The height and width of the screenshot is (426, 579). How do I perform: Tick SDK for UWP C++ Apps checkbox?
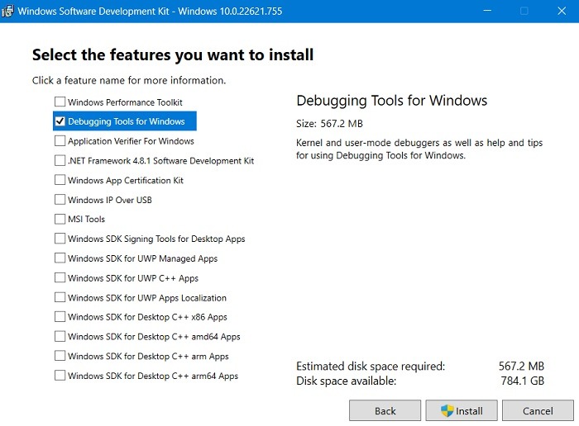click(x=60, y=277)
